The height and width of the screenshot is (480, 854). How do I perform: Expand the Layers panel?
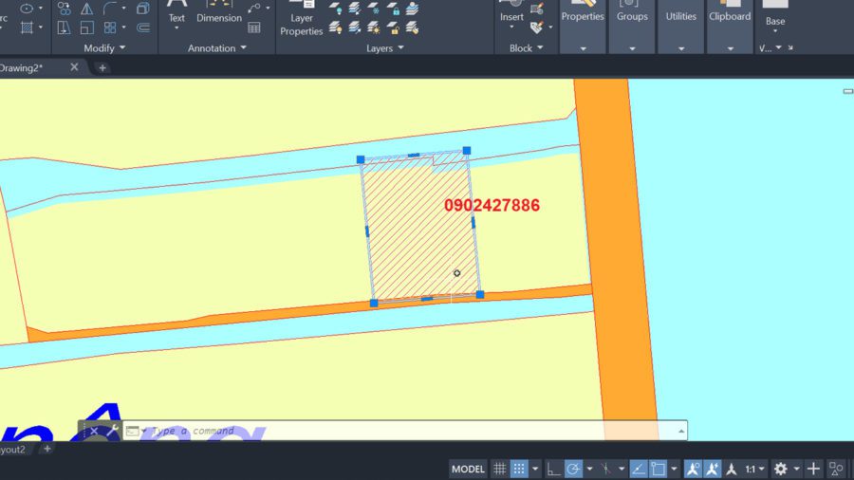[384, 47]
